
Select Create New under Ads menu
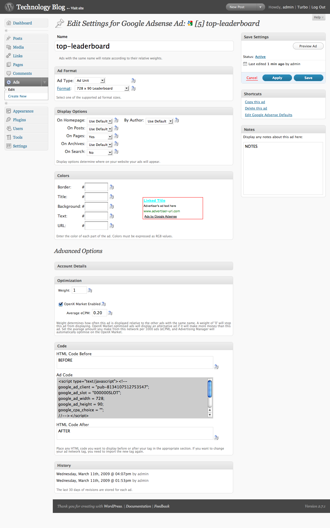17,96
